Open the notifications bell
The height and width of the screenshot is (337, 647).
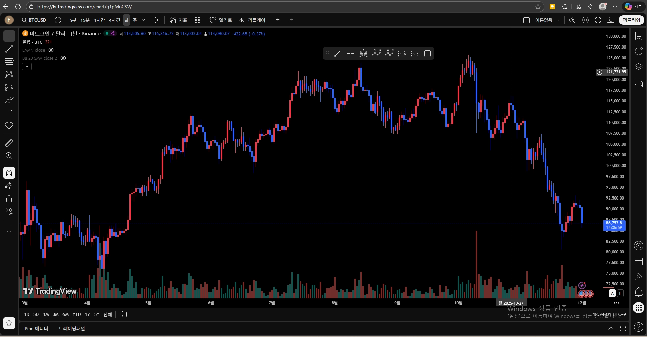[x=639, y=292]
